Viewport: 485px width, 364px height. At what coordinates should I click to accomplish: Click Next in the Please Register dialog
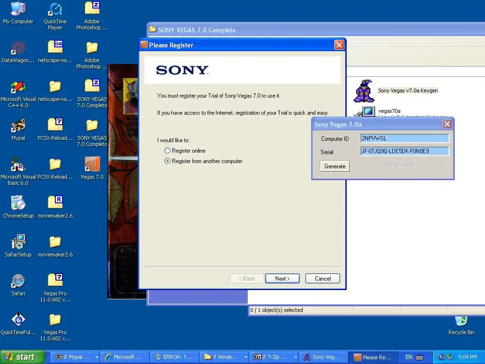click(x=282, y=279)
